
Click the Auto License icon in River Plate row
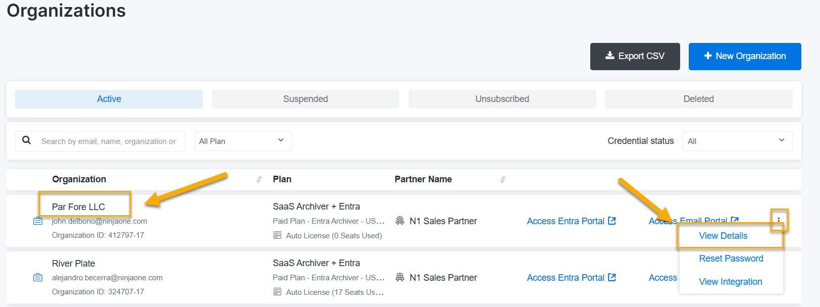277,292
